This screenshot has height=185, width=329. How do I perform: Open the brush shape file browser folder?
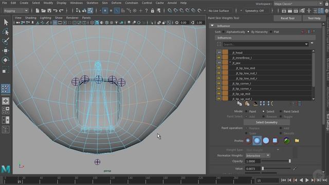pos(297,140)
